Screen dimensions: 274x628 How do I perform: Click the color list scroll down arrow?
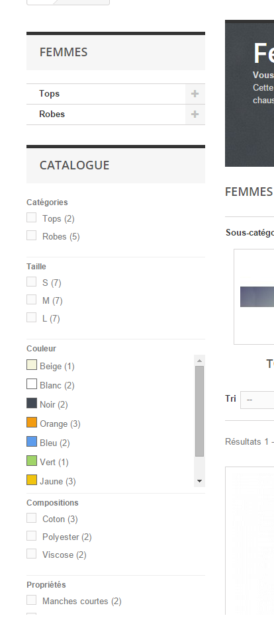click(199, 481)
